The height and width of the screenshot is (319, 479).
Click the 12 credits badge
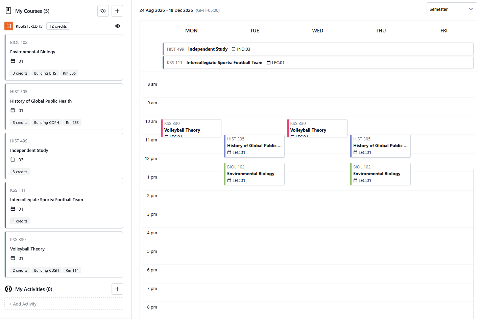(58, 26)
